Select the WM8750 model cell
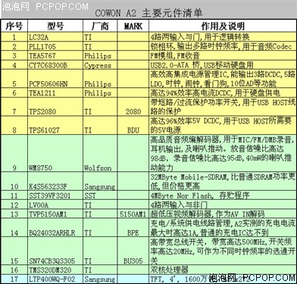This screenshot has width=297, height=284. 55,153
